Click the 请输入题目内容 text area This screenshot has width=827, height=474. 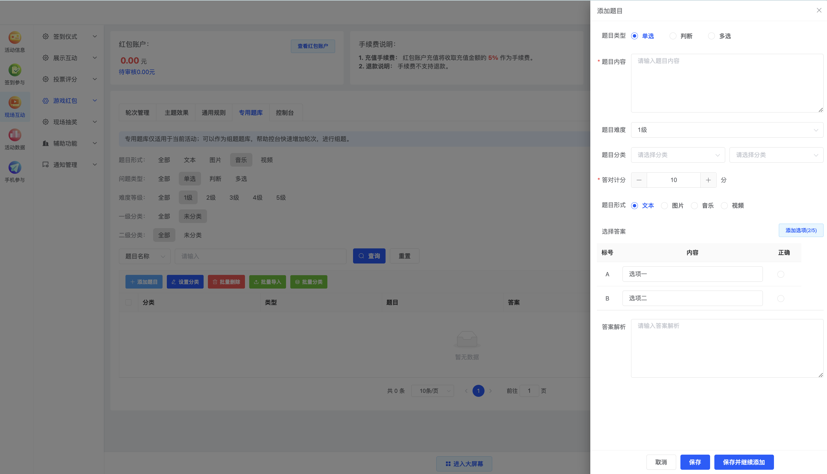point(727,83)
